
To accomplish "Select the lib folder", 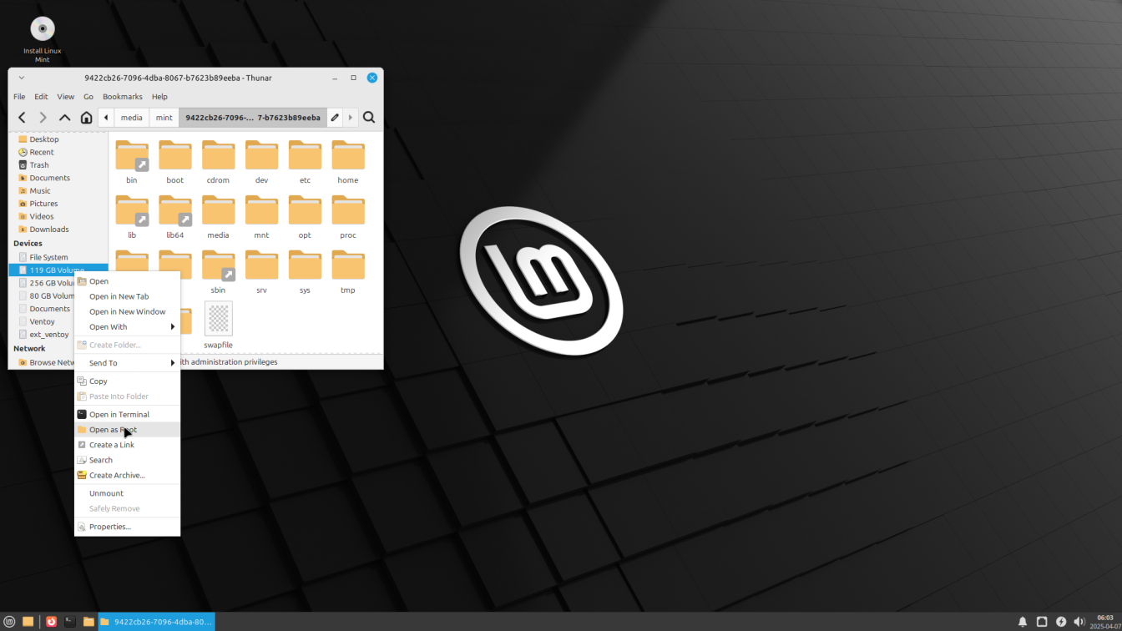I will pos(132,217).
